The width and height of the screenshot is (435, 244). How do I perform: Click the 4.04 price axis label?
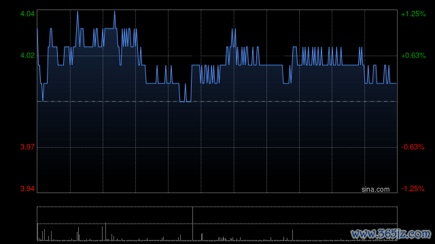27,14
